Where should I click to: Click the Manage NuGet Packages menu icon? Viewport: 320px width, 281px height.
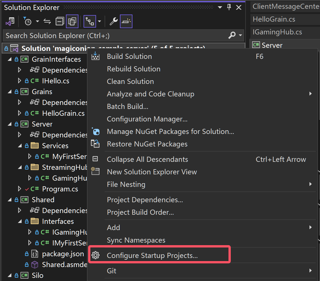pyautogui.click(x=95, y=132)
